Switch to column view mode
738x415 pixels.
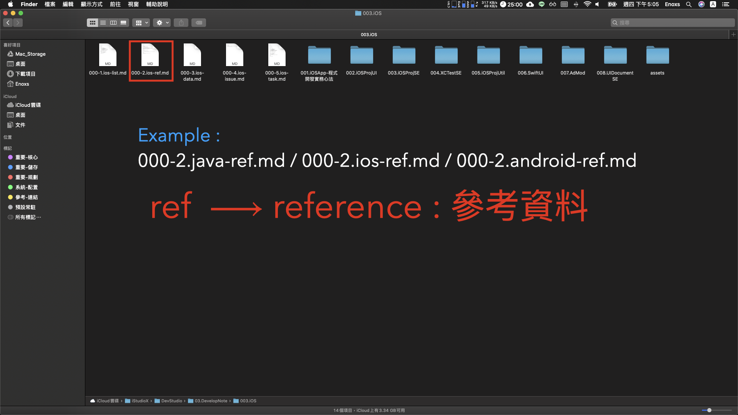pyautogui.click(x=113, y=23)
